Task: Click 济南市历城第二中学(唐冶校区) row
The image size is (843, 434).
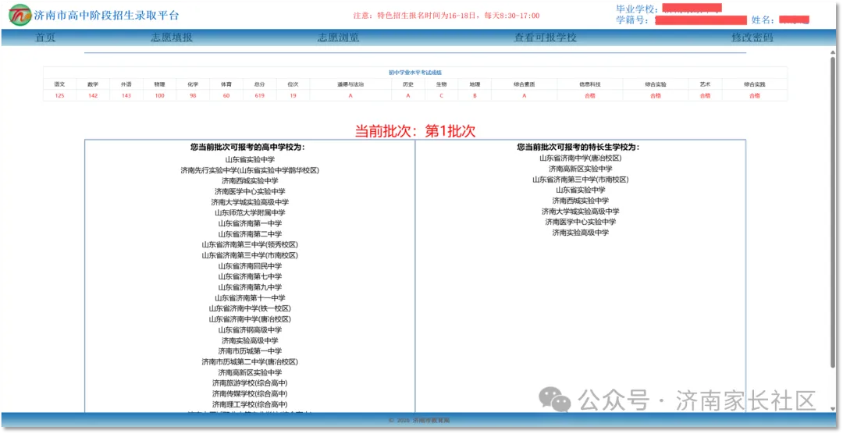Action: pos(250,362)
